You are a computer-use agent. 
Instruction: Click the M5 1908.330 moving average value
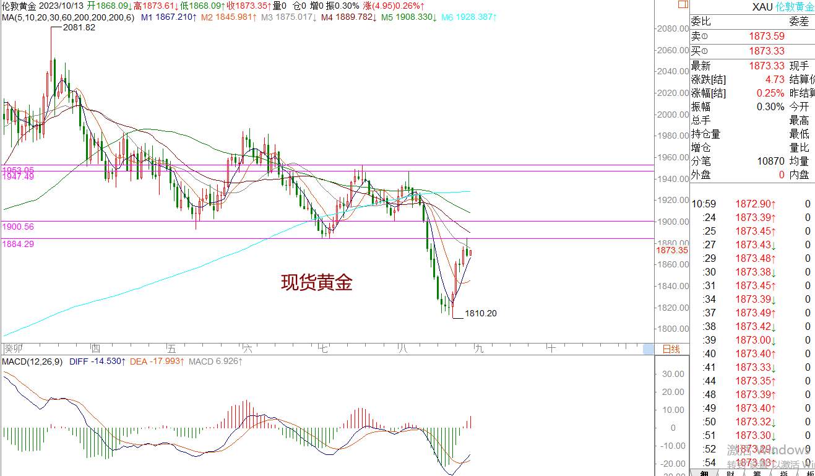click(x=408, y=17)
